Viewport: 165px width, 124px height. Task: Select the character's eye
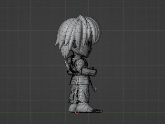[89, 43]
